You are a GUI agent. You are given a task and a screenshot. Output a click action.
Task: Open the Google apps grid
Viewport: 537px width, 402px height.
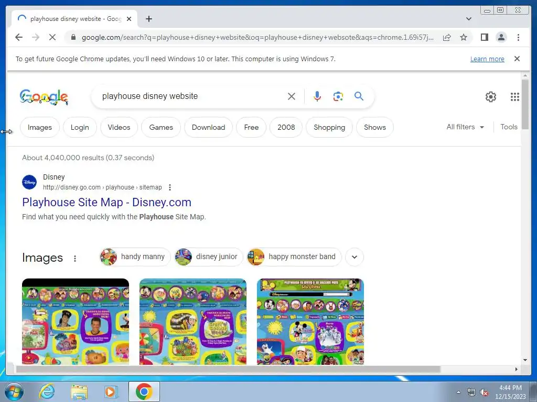(x=514, y=97)
